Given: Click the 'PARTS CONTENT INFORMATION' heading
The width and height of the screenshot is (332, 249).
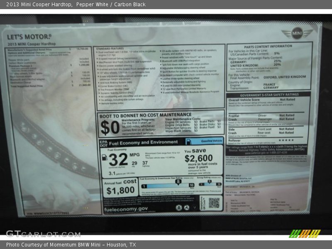Looking at the screenshot, I should 268,46.
